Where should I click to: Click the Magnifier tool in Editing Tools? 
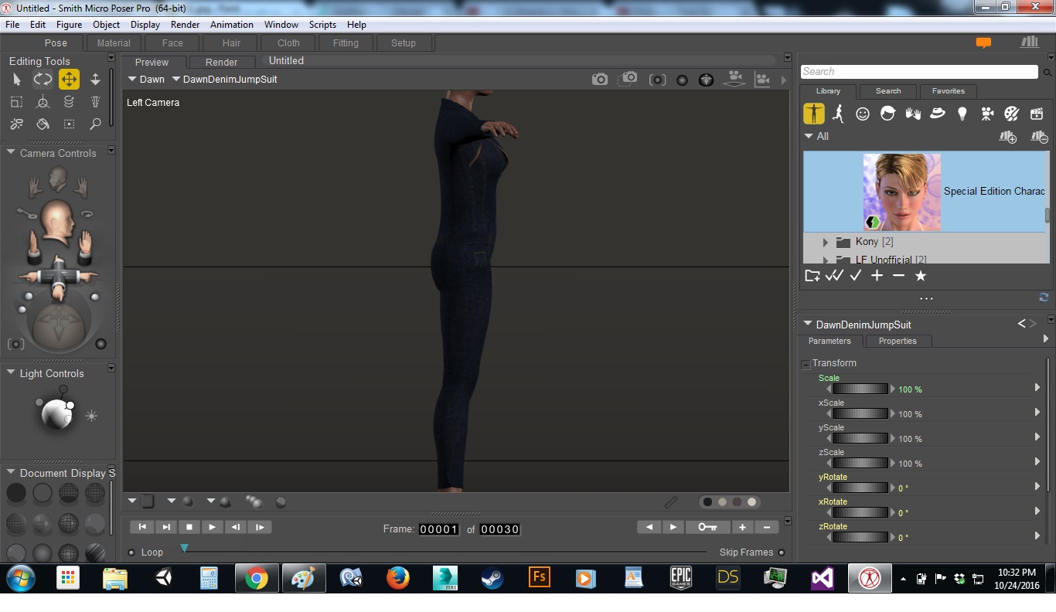(x=95, y=124)
